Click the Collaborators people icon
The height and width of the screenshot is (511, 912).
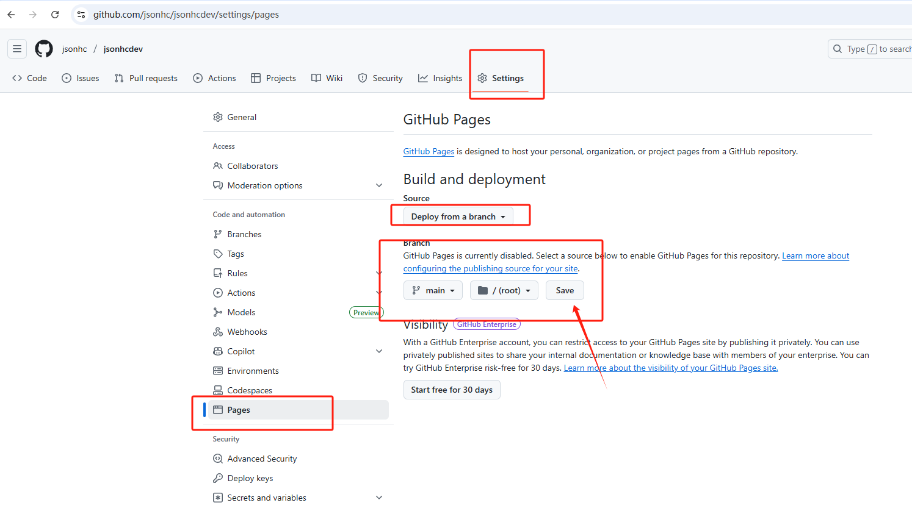coord(218,166)
